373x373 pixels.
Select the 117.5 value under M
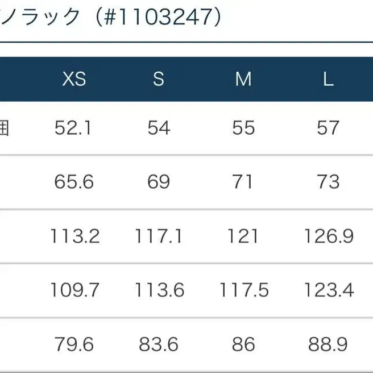243,290
